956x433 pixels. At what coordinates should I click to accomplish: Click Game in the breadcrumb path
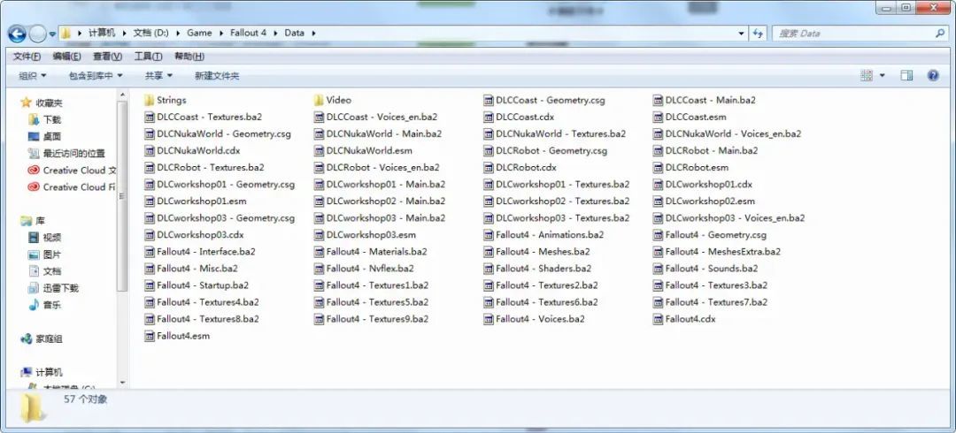[199, 33]
